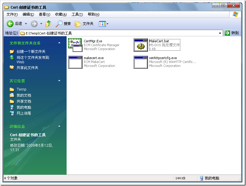Click 将这个文件夹发布到 Web link
Viewport: 246px width, 186px height.
click(33, 60)
